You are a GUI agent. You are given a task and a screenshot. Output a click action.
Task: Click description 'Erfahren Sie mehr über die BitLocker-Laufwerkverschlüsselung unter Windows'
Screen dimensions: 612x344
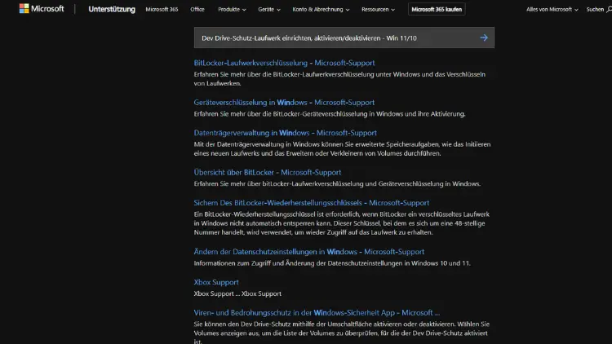(x=339, y=79)
